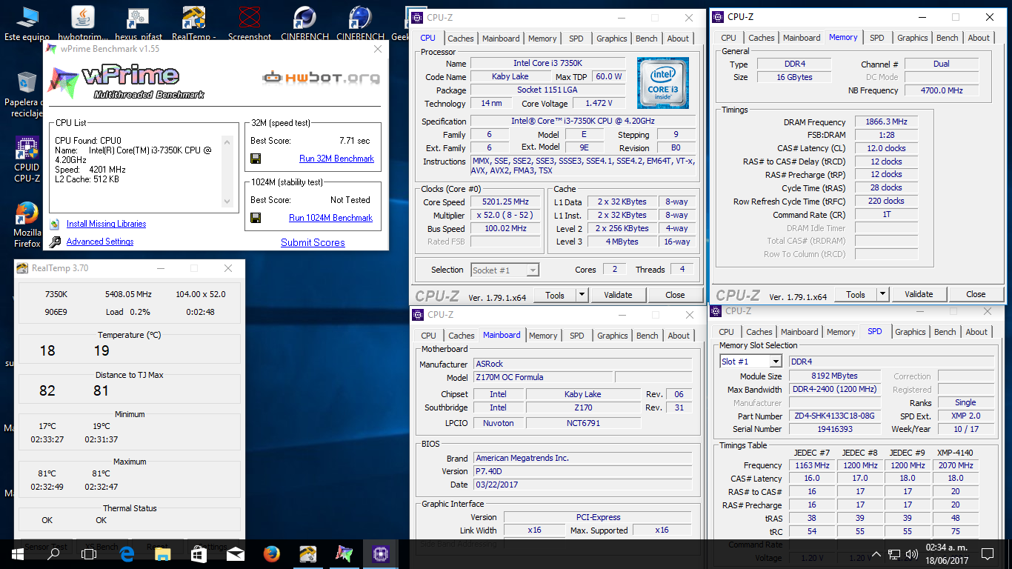Open the Install Missing Libraries link

pyautogui.click(x=106, y=224)
